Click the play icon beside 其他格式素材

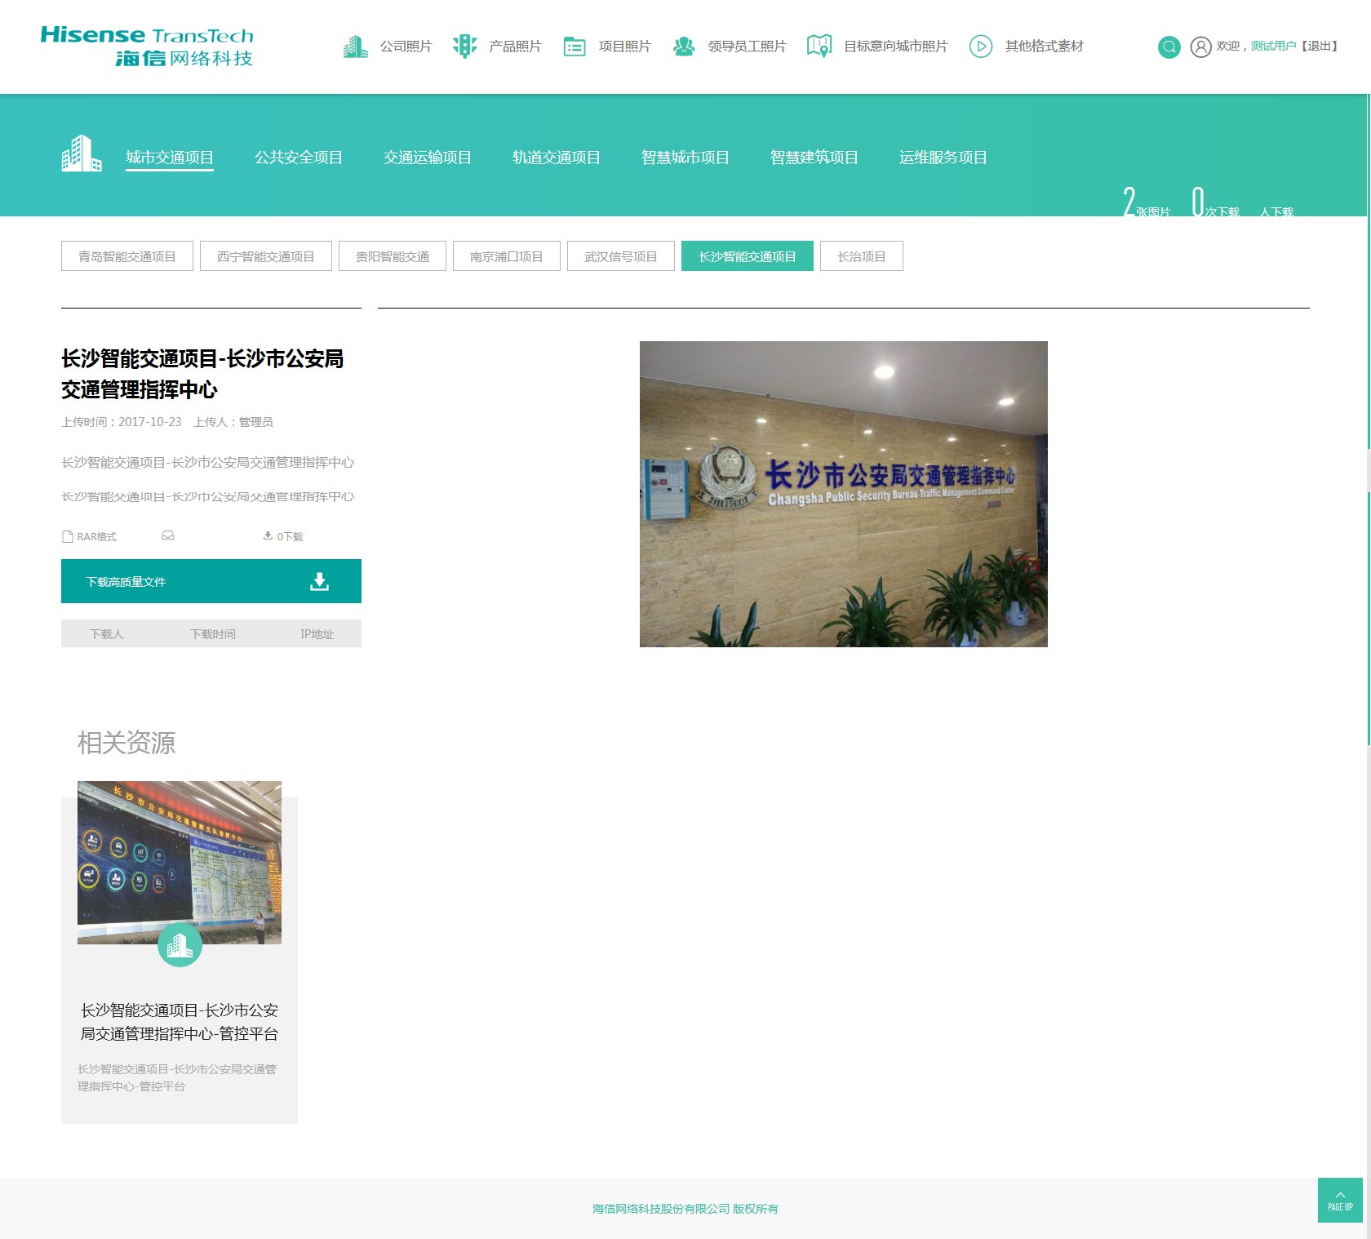coord(981,47)
